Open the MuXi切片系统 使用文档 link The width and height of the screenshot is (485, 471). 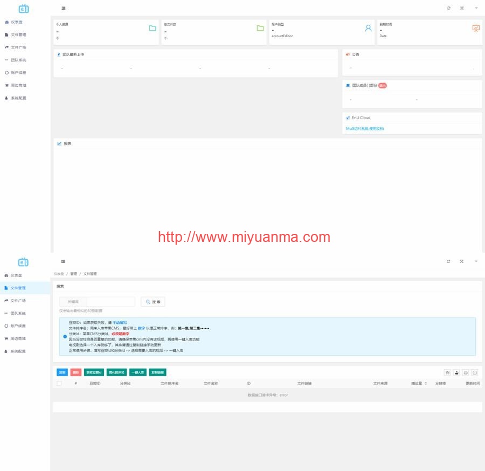365,129
